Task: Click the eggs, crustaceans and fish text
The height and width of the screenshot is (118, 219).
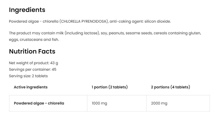Action: (34, 40)
